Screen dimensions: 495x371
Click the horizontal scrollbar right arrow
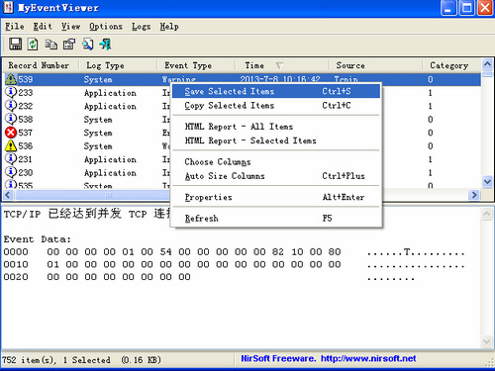[x=474, y=195]
